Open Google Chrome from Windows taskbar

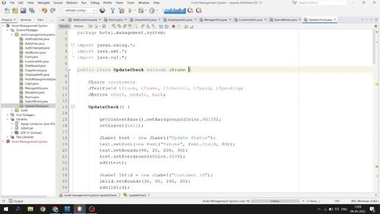(x=43, y=209)
